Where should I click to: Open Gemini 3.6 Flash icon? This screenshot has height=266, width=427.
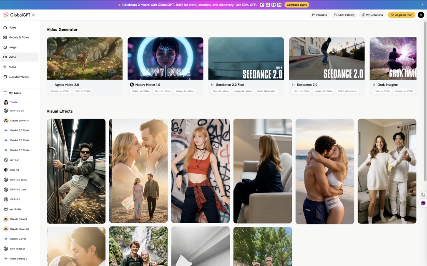click(x=6, y=130)
